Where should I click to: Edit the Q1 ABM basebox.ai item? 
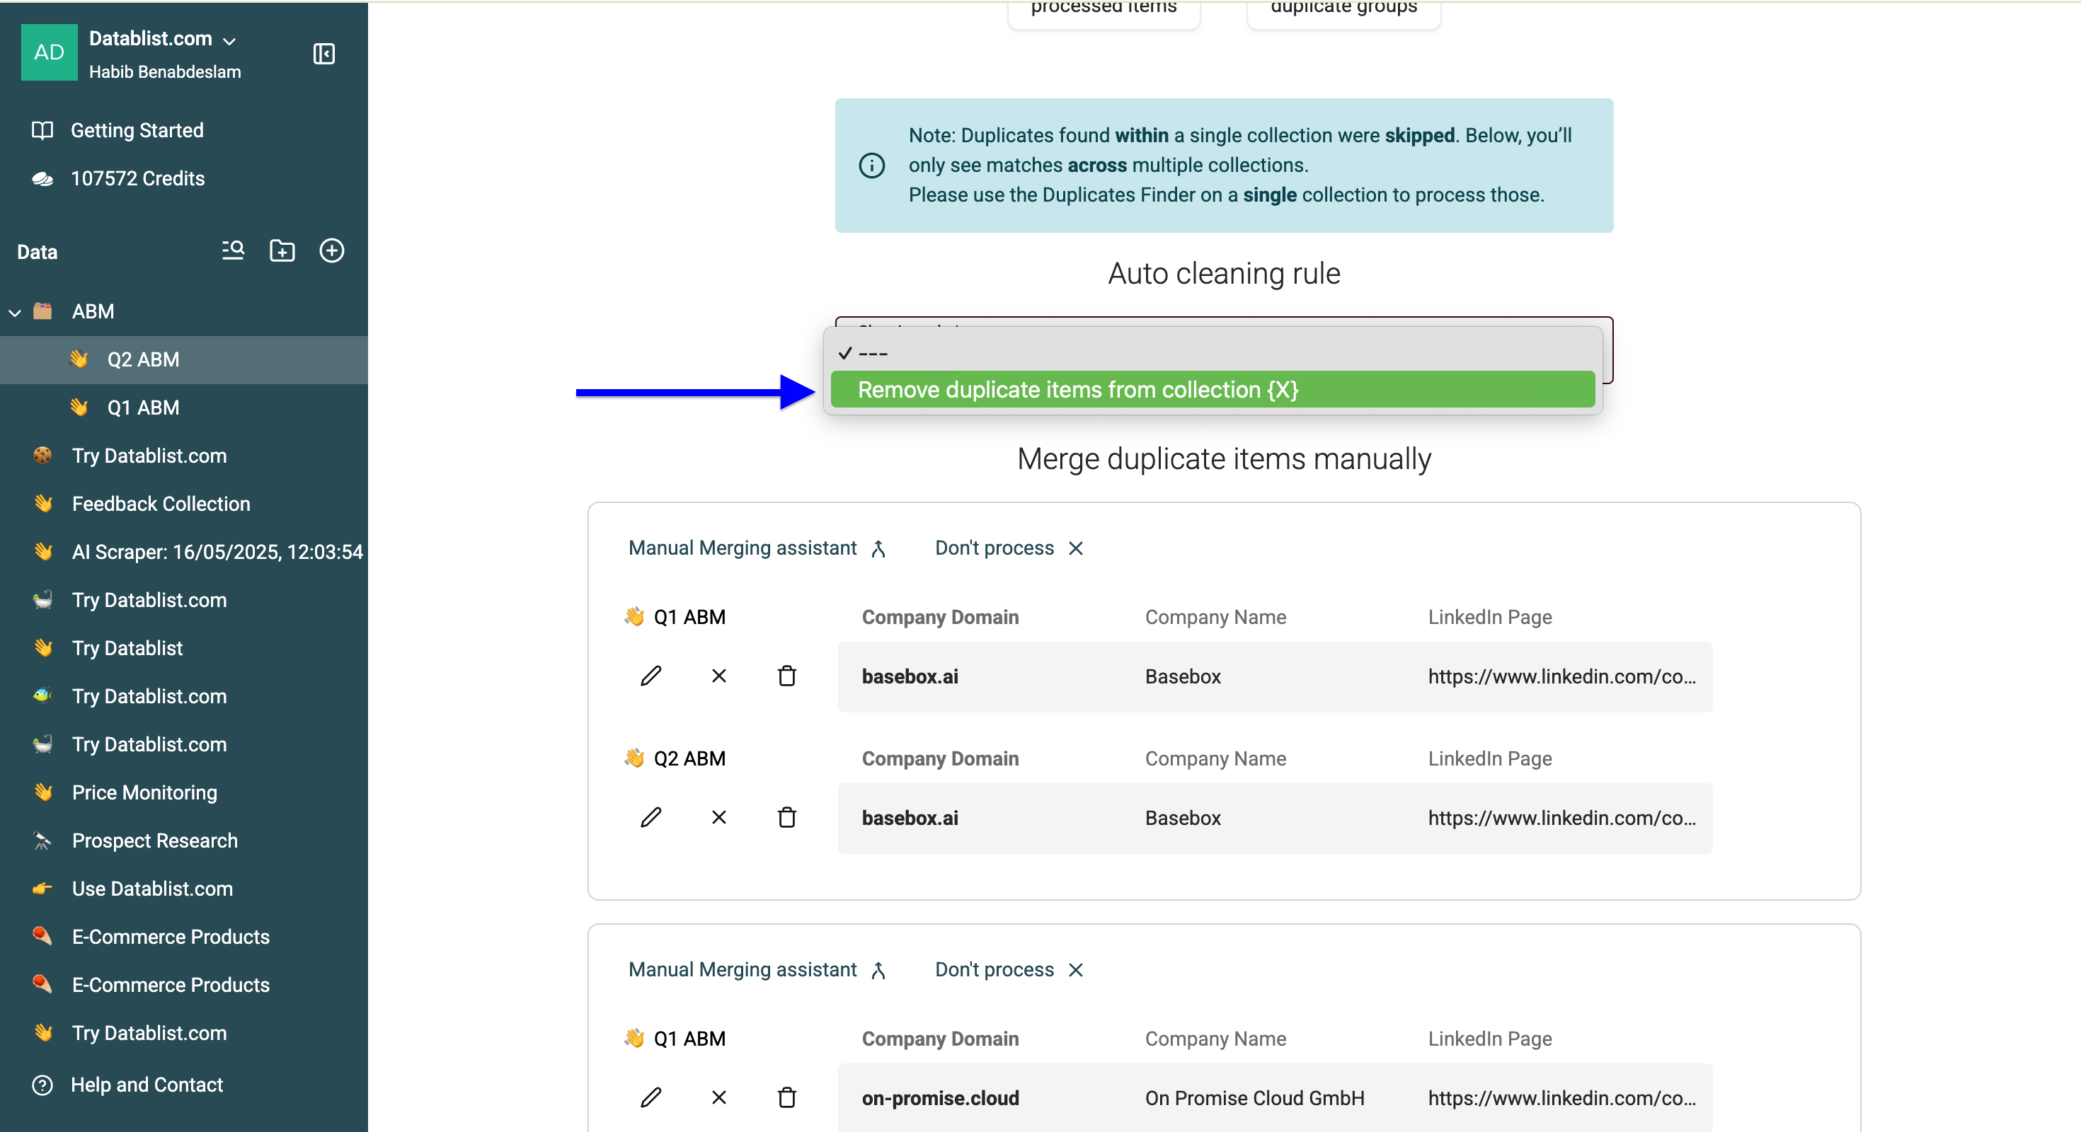650,676
